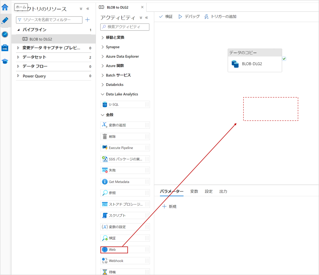Viewport: 319px width, 275px height.
Task: Select the ストアド プロシージャ activity
Action: click(125, 204)
